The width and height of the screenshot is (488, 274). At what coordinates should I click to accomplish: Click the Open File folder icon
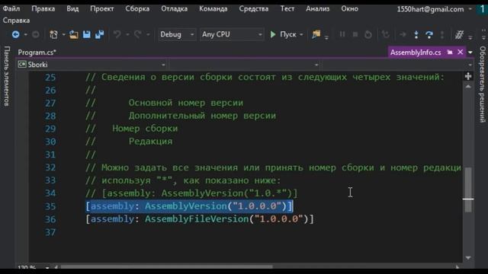[73, 34]
